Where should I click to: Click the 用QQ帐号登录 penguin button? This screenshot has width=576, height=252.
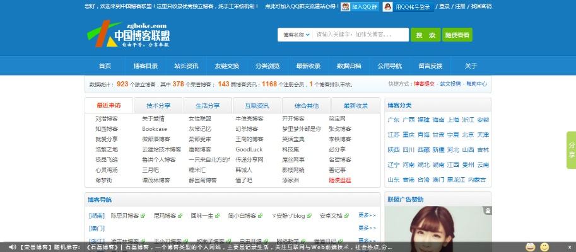408,6
